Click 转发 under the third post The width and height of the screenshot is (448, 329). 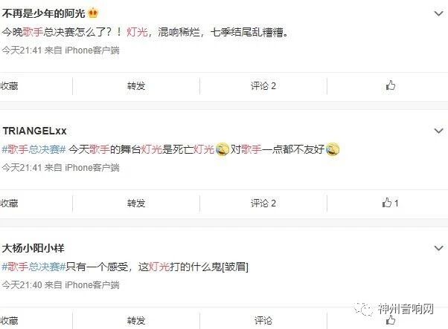tap(136, 321)
